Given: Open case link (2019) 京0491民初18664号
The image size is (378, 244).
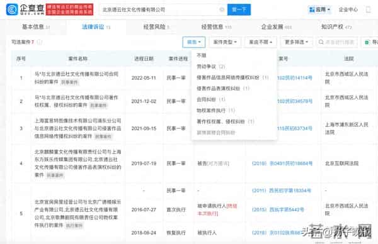Looking at the screenshot, I should click(282, 164).
